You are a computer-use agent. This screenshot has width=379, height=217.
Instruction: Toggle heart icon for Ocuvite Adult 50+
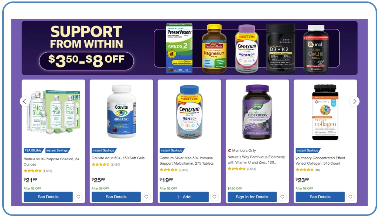click(146, 197)
